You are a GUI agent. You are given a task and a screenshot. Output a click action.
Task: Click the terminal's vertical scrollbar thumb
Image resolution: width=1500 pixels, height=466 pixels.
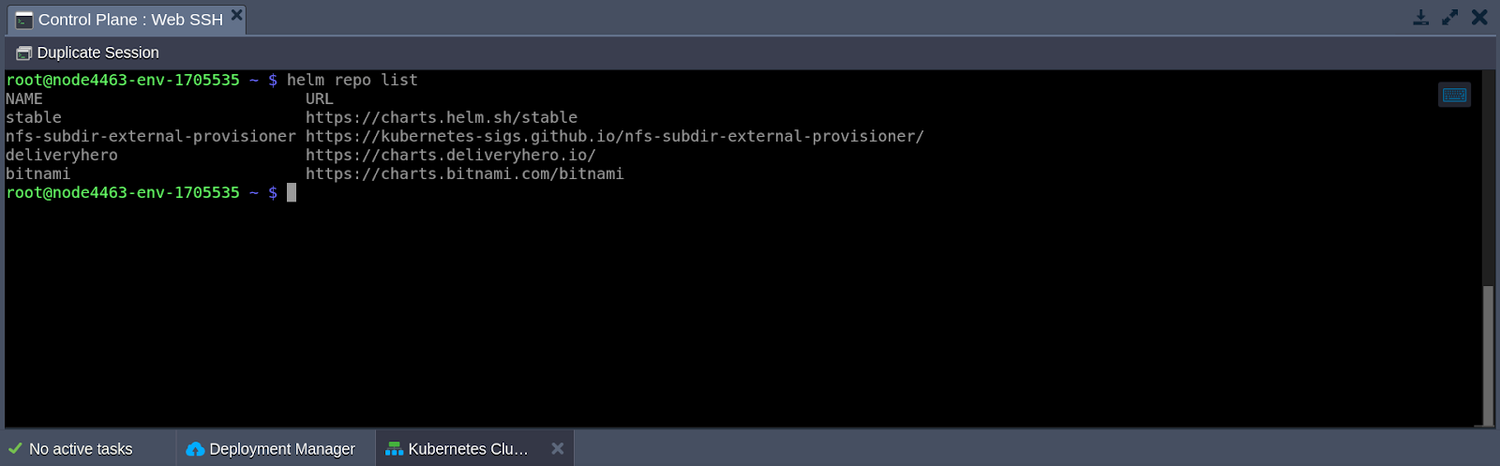[1488, 354]
